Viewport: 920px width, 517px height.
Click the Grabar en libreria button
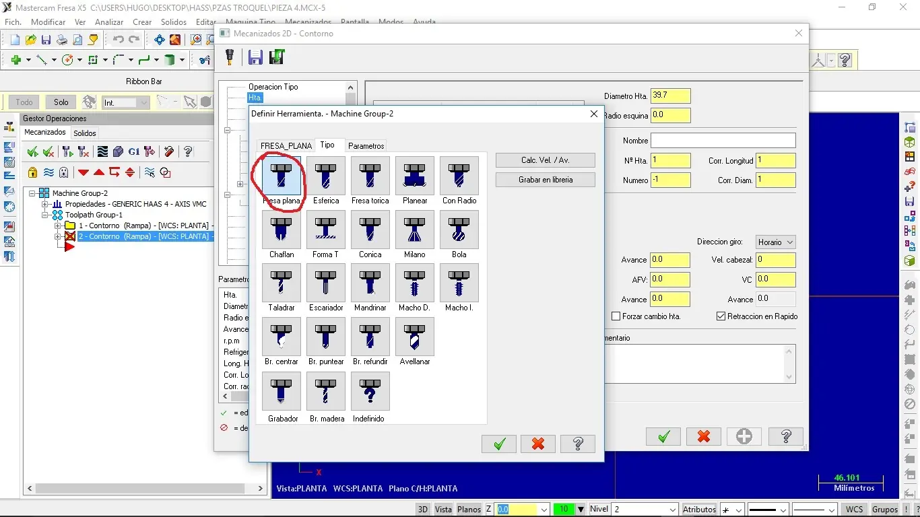pos(546,180)
